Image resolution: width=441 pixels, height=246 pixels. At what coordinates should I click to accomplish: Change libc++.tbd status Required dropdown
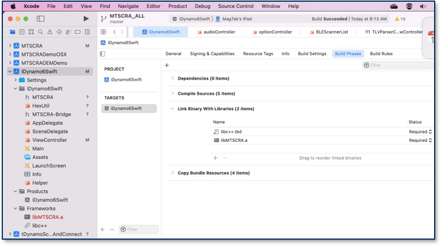click(420, 132)
